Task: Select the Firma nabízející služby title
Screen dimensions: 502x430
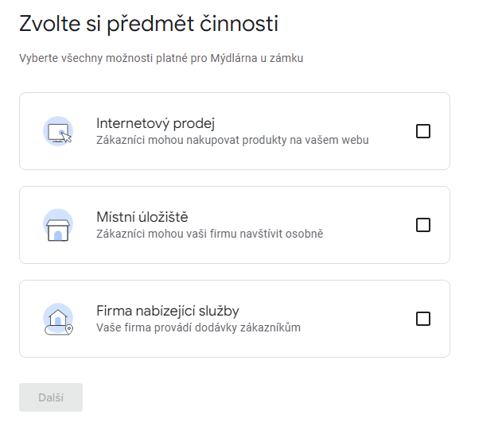Action: point(168,311)
